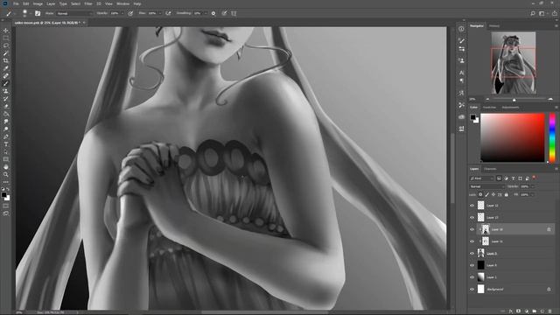This screenshot has height=315, width=560.
Task: Select the Hand tool
Action: click(6, 167)
